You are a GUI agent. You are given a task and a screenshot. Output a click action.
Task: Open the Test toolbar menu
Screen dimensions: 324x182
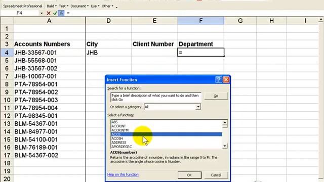pos(63,6)
